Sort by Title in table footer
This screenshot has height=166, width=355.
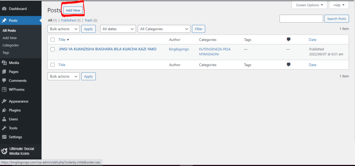(x=62, y=65)
